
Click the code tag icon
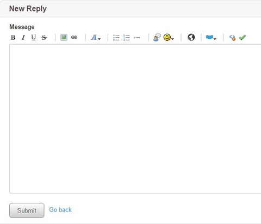click(232, 38)
